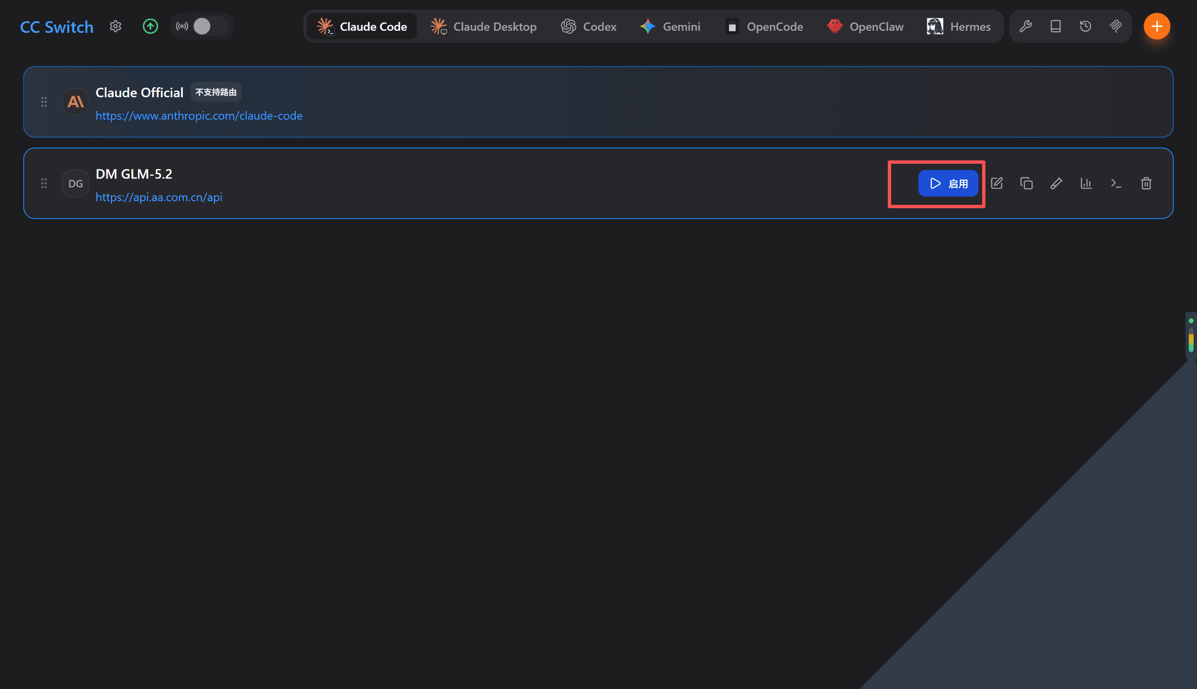Open usage chart for DM GLM-5.2
This screenshot has width=1197, height=689.
click(1086, 183)
